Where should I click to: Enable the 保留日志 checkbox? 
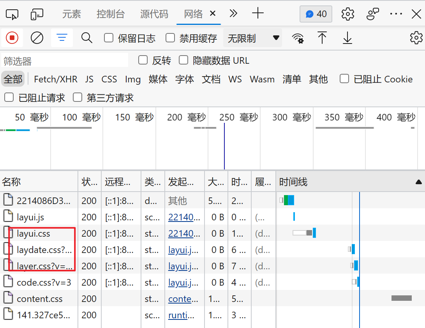point(108,38)
